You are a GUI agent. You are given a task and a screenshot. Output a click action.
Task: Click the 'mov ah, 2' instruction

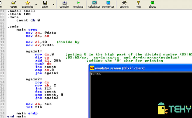tap(45, 86)
